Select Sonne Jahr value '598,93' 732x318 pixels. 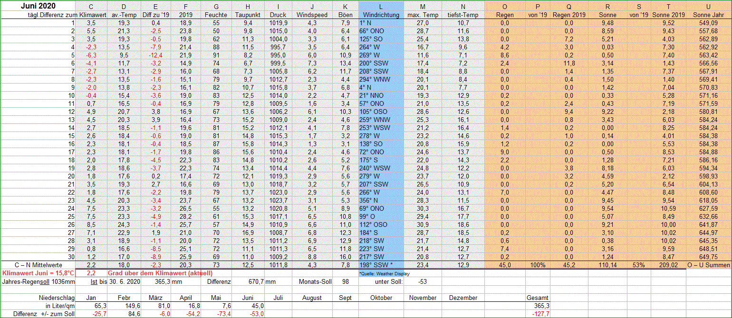point(708,176)
